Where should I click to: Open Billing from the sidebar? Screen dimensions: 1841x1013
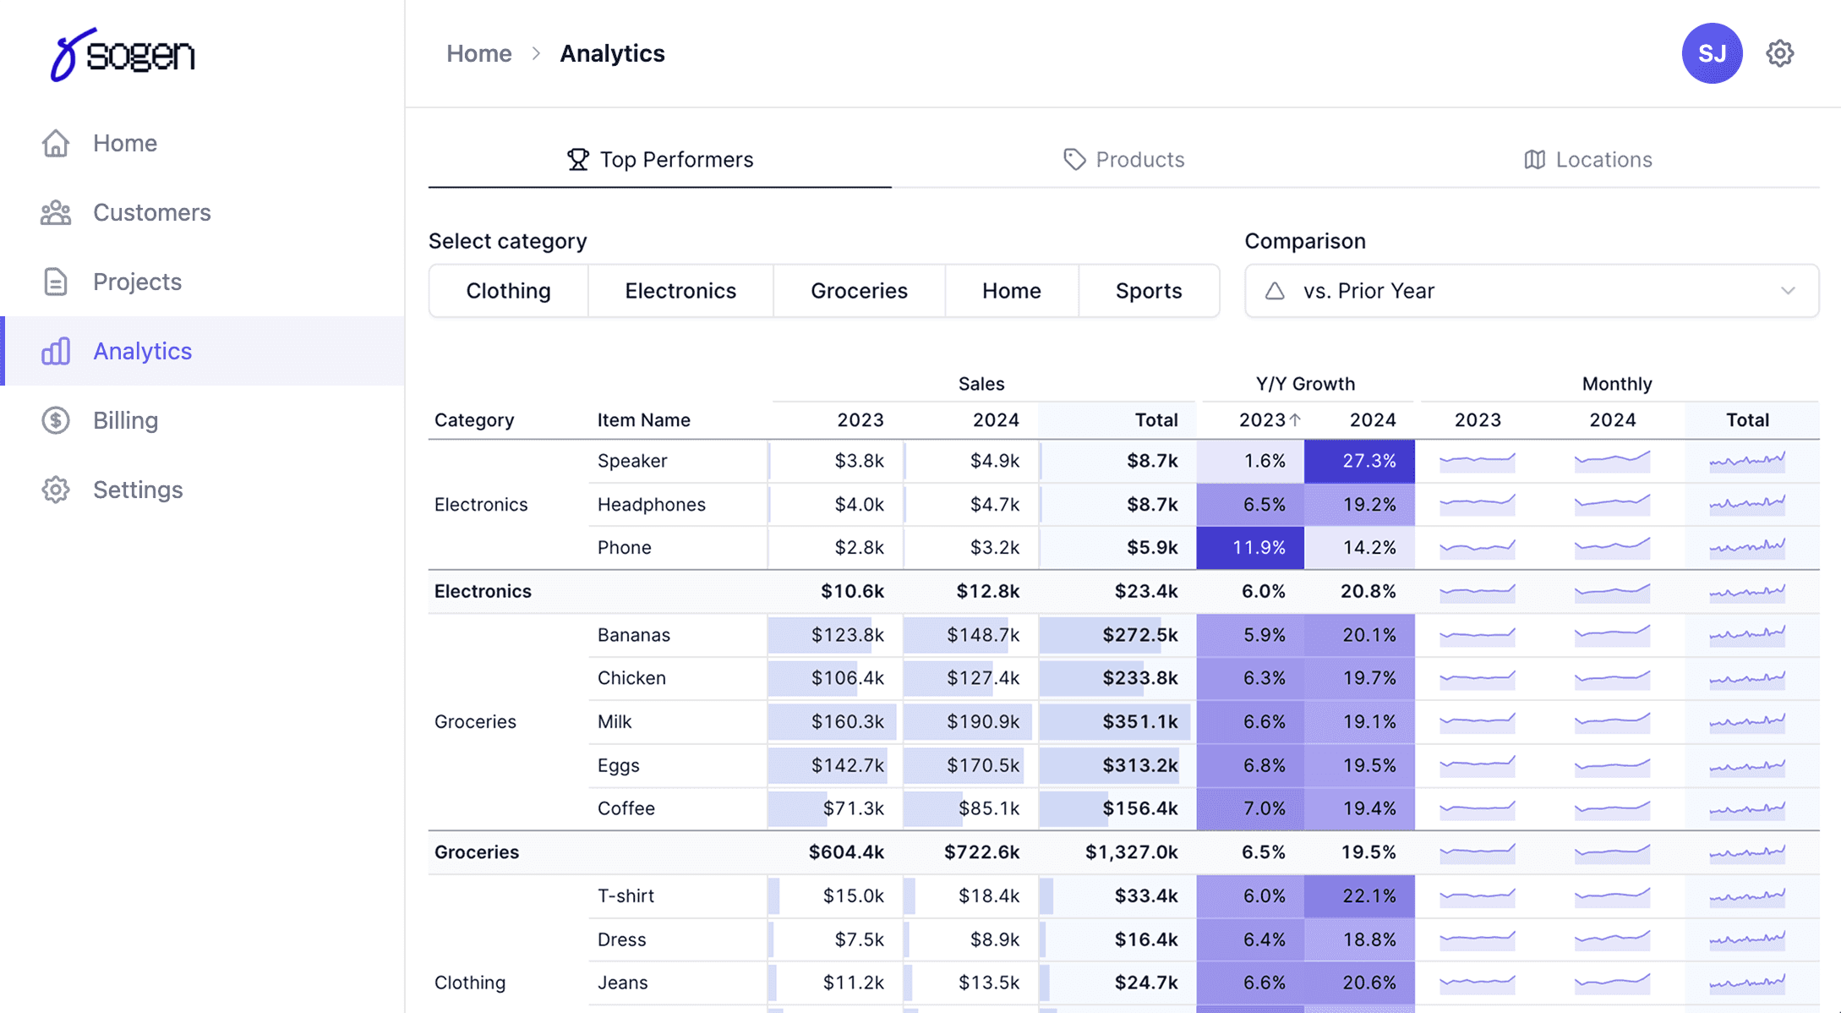coord(125,420)
